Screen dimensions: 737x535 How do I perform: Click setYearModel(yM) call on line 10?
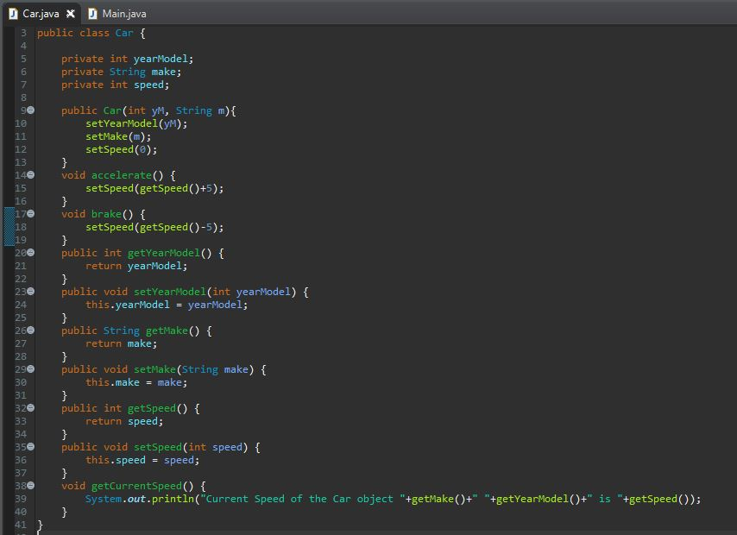(136, 123)
